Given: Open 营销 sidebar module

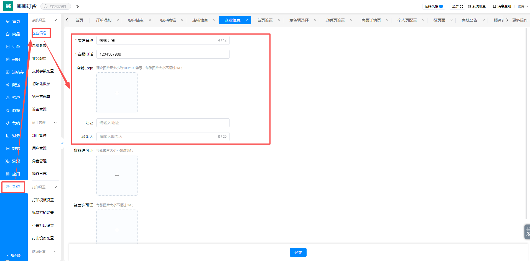Looking at the screenshot, I should click(13, 123).
